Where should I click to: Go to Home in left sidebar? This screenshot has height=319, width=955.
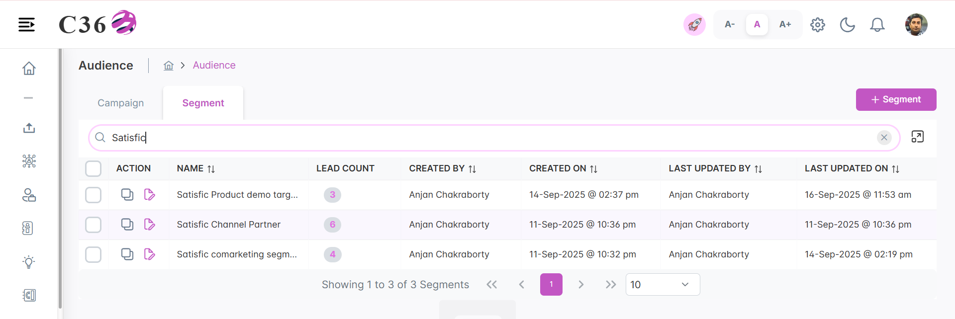[29, 68]
